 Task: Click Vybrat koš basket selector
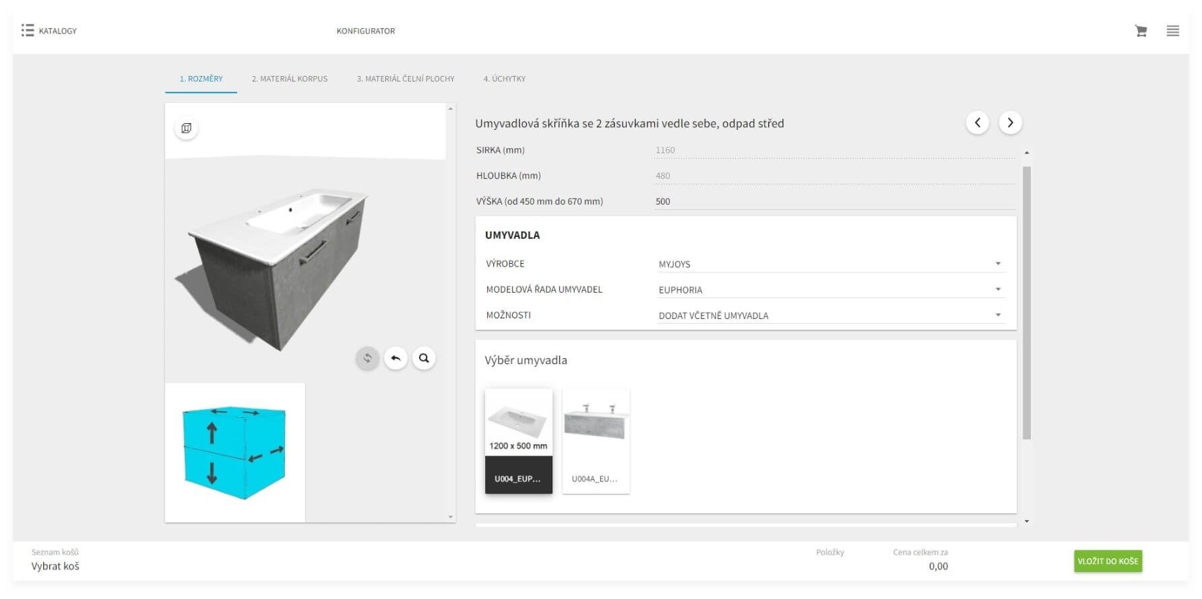point(55,566)
